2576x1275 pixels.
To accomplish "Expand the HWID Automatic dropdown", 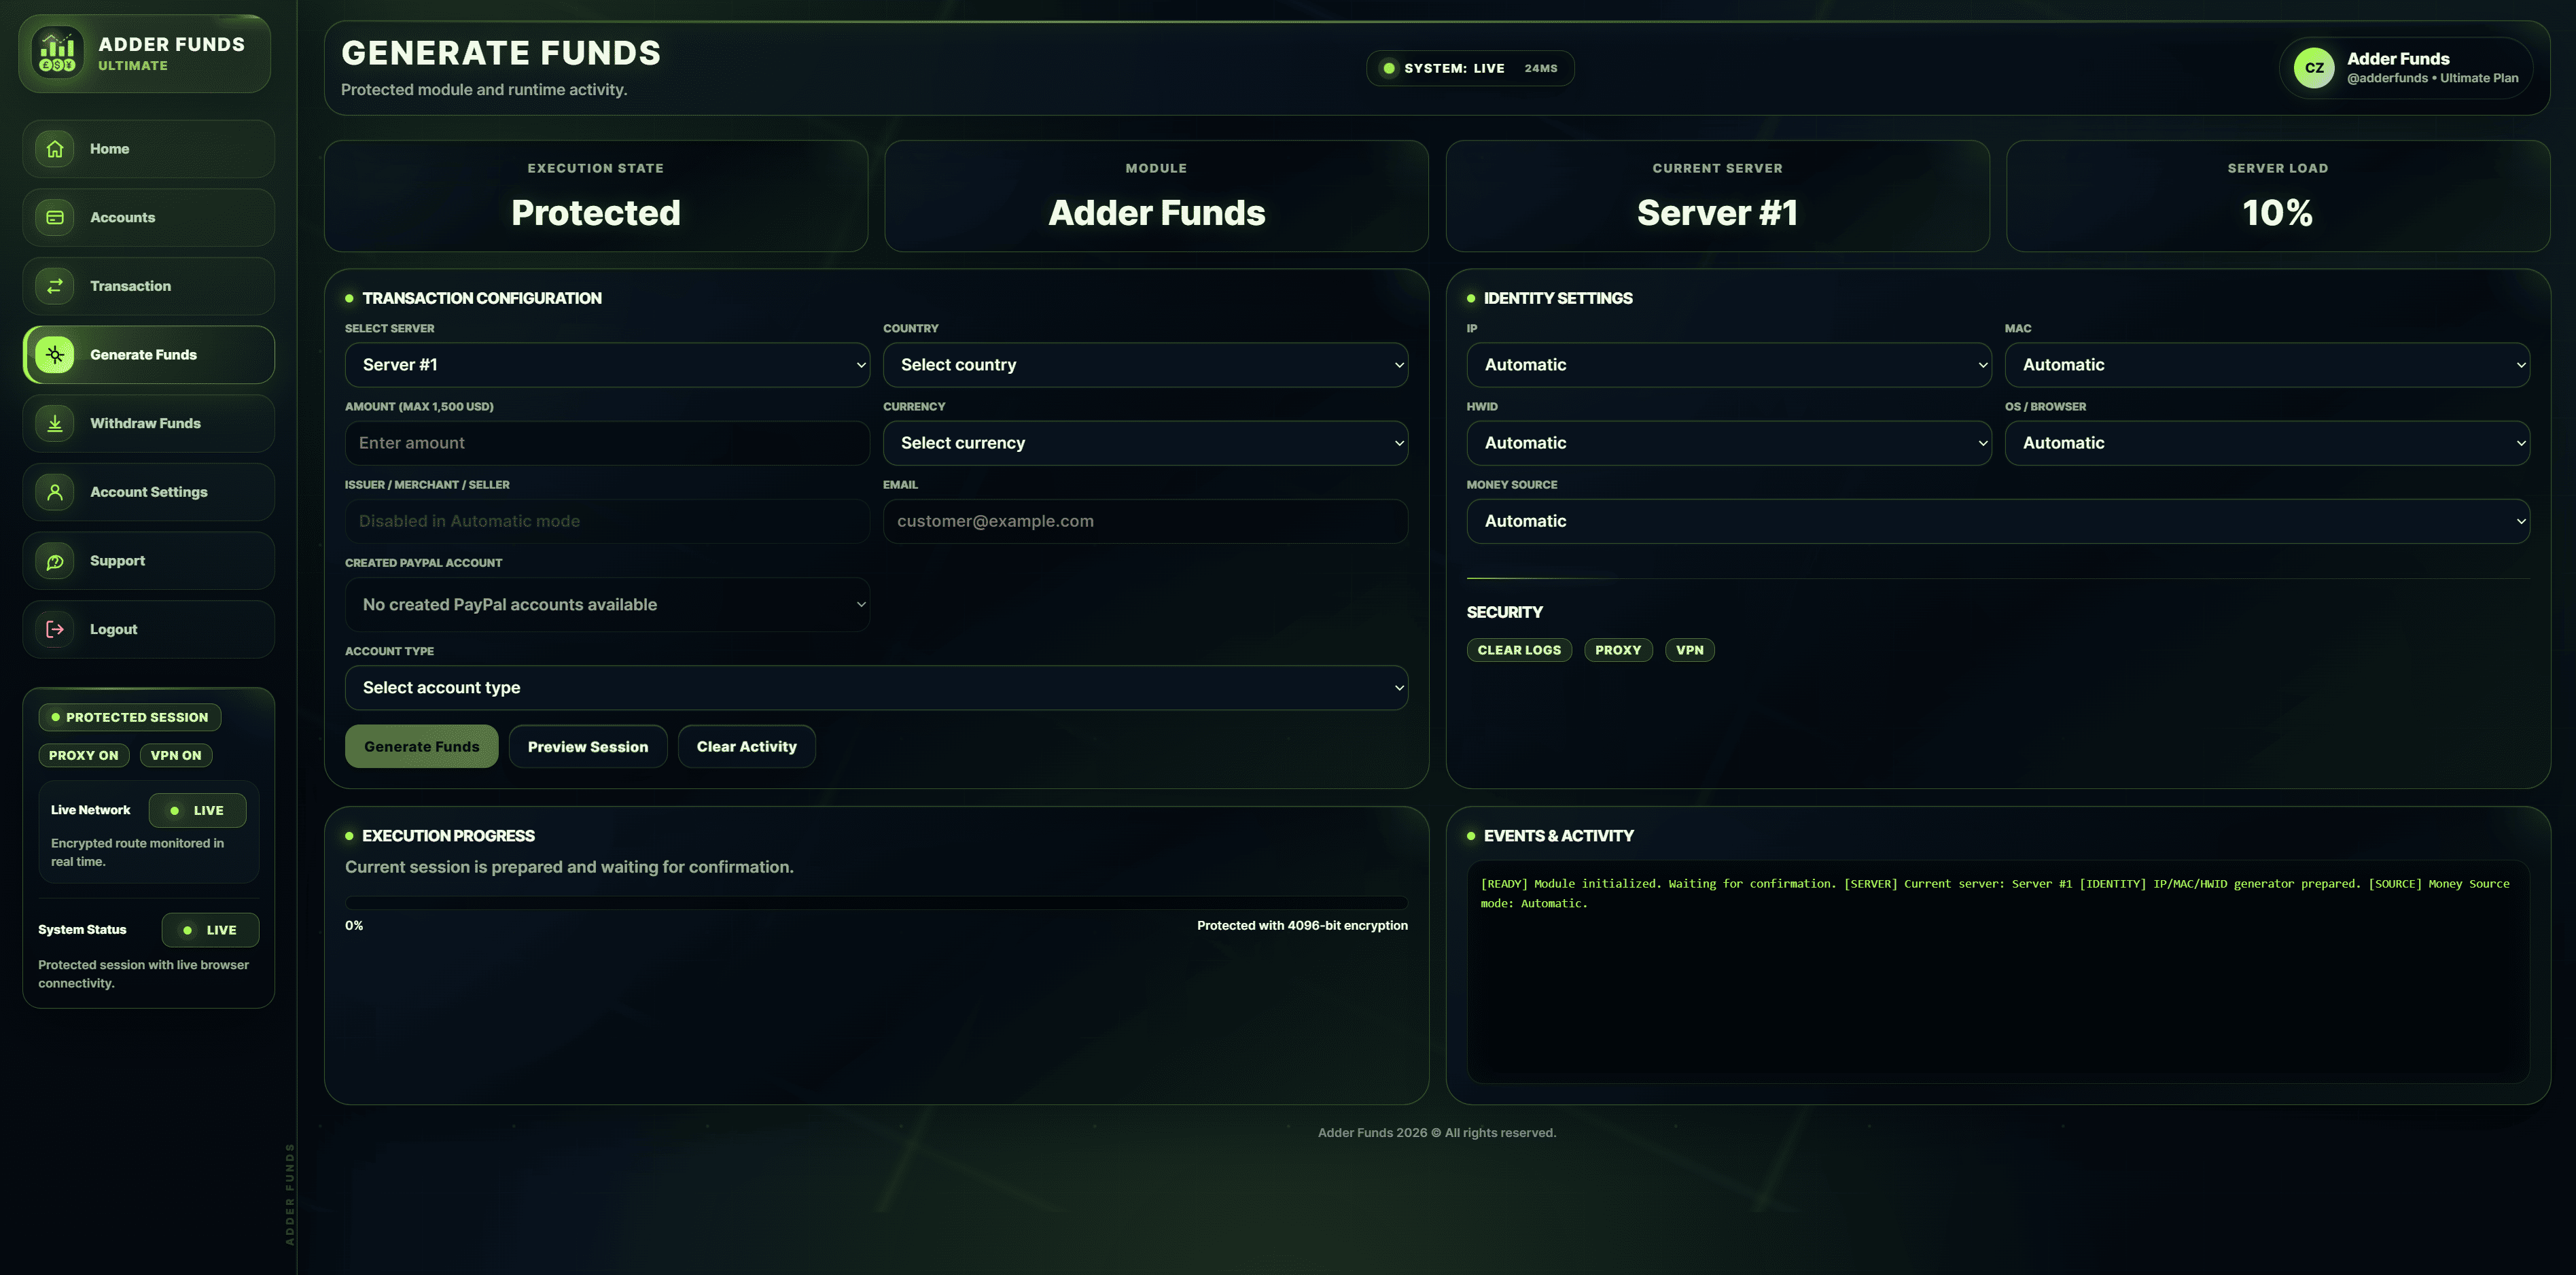I will point(1728,443).
